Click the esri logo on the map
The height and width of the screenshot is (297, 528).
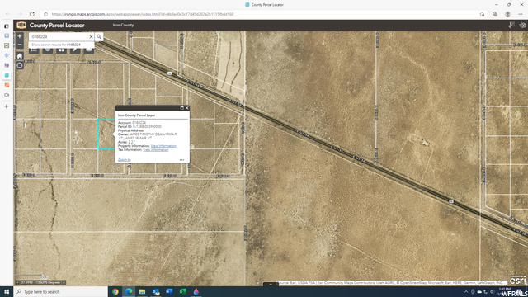517,280
